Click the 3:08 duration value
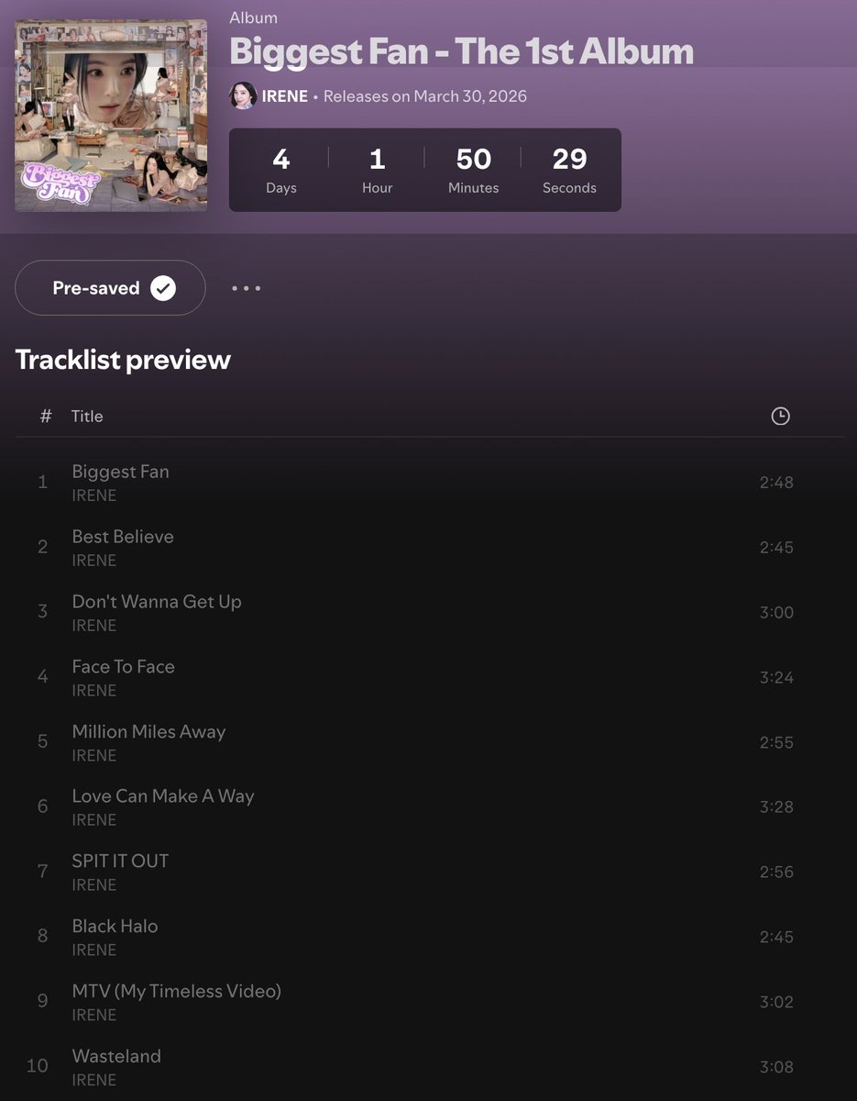Screen dimensions: 857x1101 coord(776,1067)
